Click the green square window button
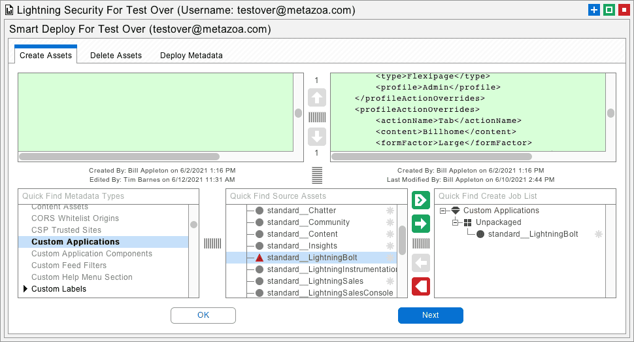This screenshot has width=634, height=342. [609, 10]
